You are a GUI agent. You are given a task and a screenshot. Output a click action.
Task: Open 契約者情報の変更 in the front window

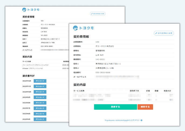point(164,33)
